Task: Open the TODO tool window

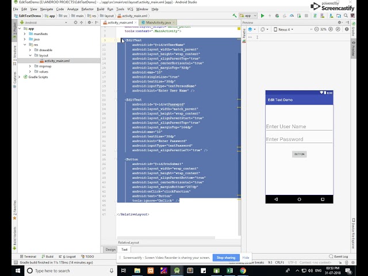Action: click(x=87, y=256)
